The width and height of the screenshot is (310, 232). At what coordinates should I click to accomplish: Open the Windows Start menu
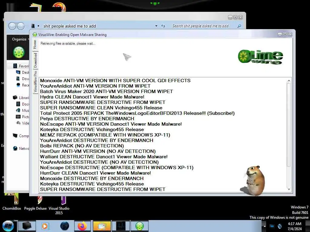click(8, 226)
